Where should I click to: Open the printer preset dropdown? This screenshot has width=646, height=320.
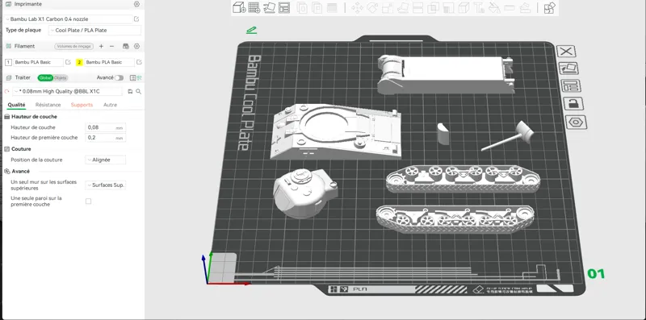pyautogui.click(x=69, y=19)
